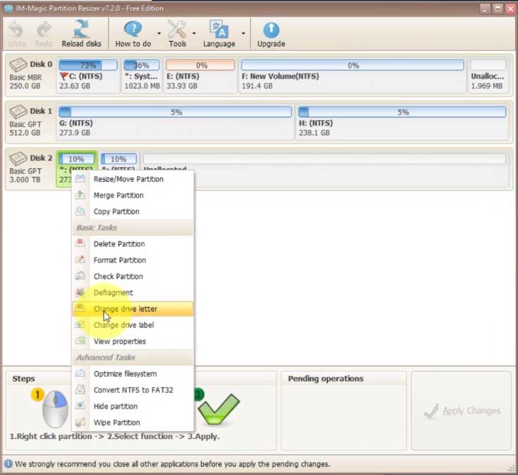Image resolution: width=518 pixels, height=475 pixels.
Task: Open the How to do help icon
Action: click(133, 29)
